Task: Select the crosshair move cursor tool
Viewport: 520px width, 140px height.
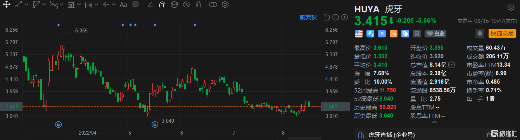Action: [6, 5]
